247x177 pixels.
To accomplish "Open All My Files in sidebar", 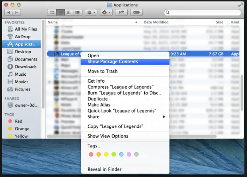I will pos(22,29).
